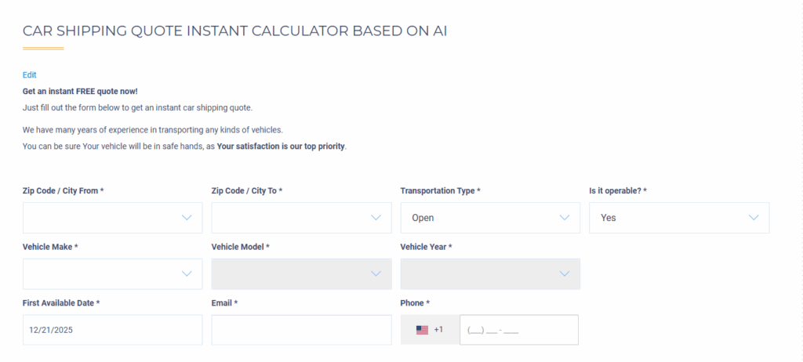The width and height of the screenshot is (803, 362).
Task: Click the Edit link
Action: pos(30,75)
